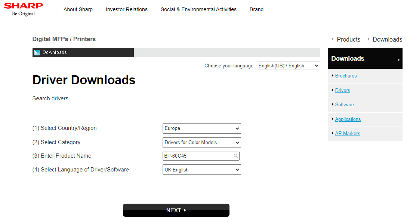Open the Drivers sidebar link
Viewport: 413px width, 222px height.
click(x=342, y=90)
